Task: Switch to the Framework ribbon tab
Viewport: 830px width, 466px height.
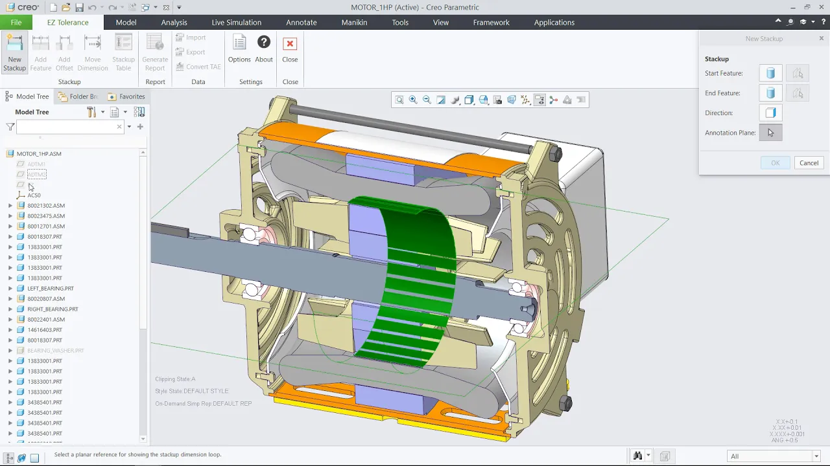Action: click(x=491, y=22)
